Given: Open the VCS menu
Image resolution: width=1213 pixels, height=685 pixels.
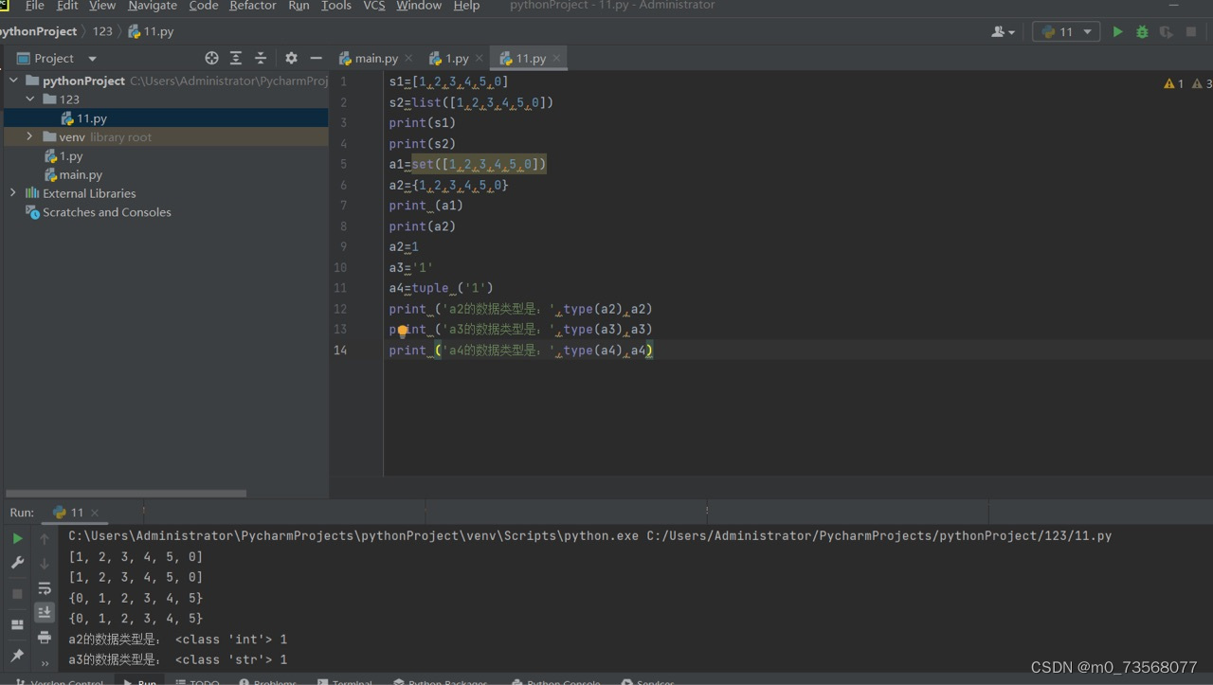Looking at the screenshot, I should [x=374, y=6].
